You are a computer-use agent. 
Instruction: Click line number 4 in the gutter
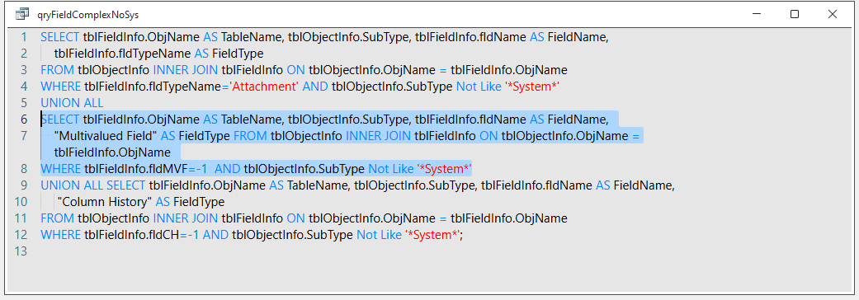(x=24, y=87)
